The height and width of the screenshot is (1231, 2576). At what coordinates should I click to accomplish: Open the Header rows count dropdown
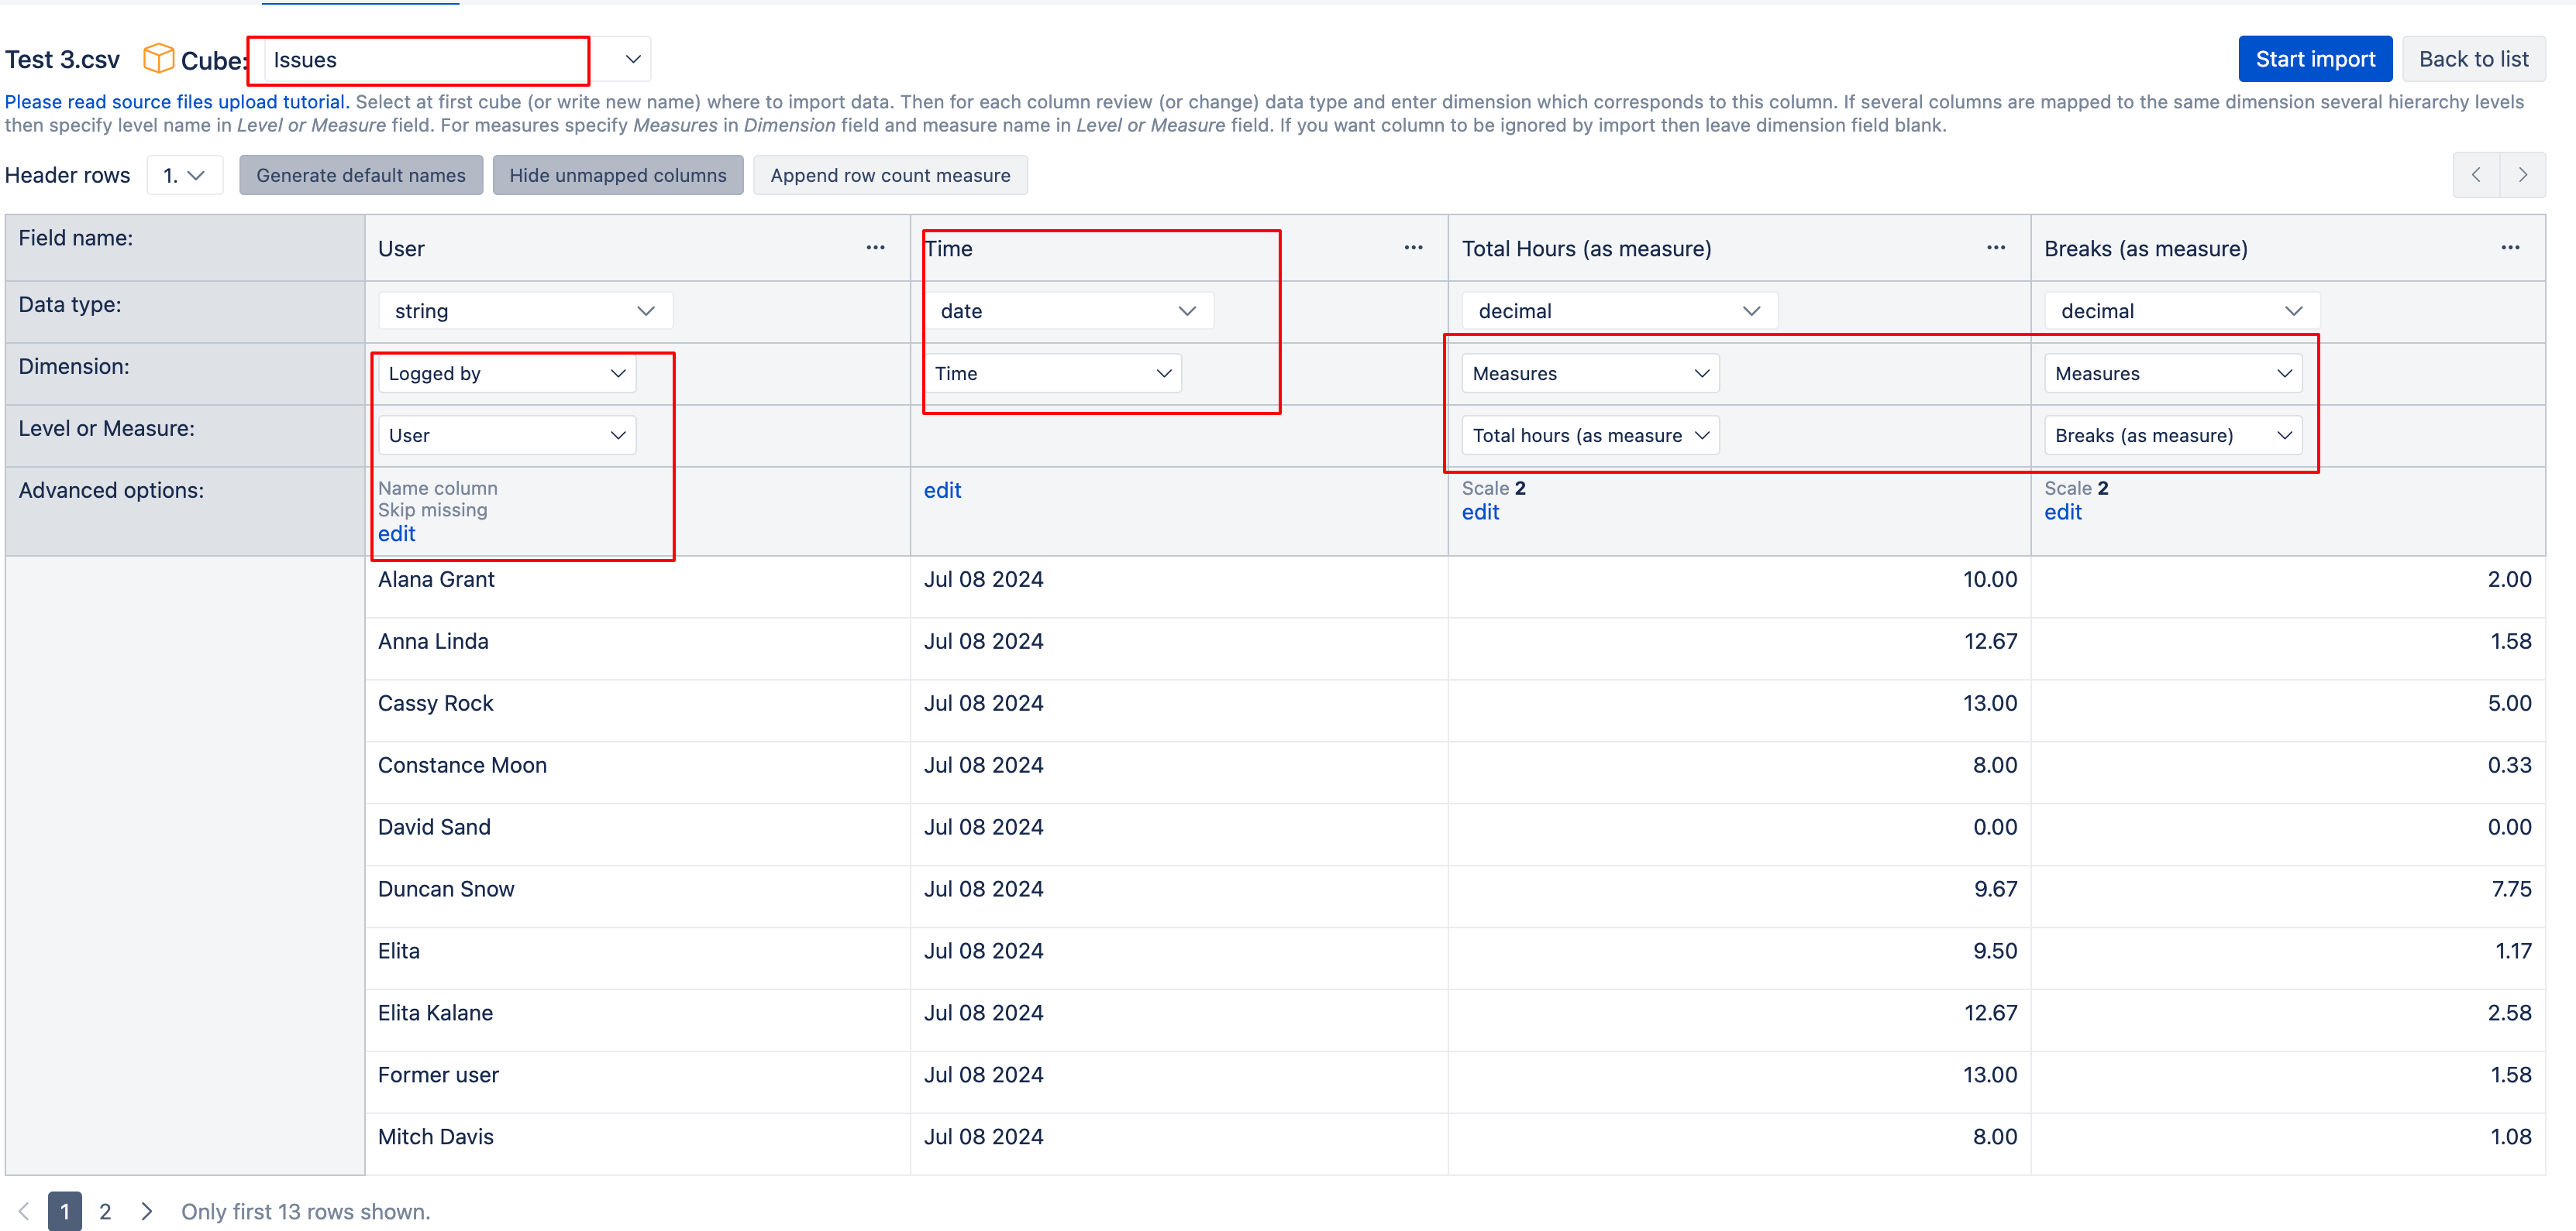click(185, 175)
